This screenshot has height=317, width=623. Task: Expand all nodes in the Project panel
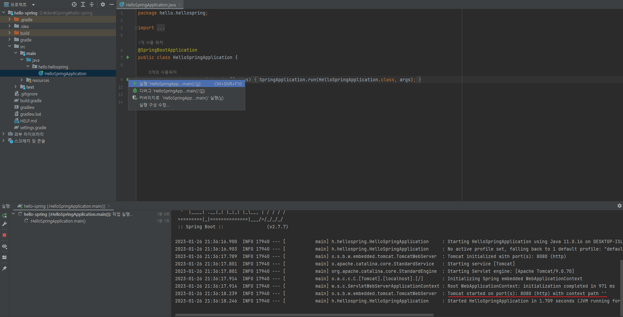(x=83, y=4)
